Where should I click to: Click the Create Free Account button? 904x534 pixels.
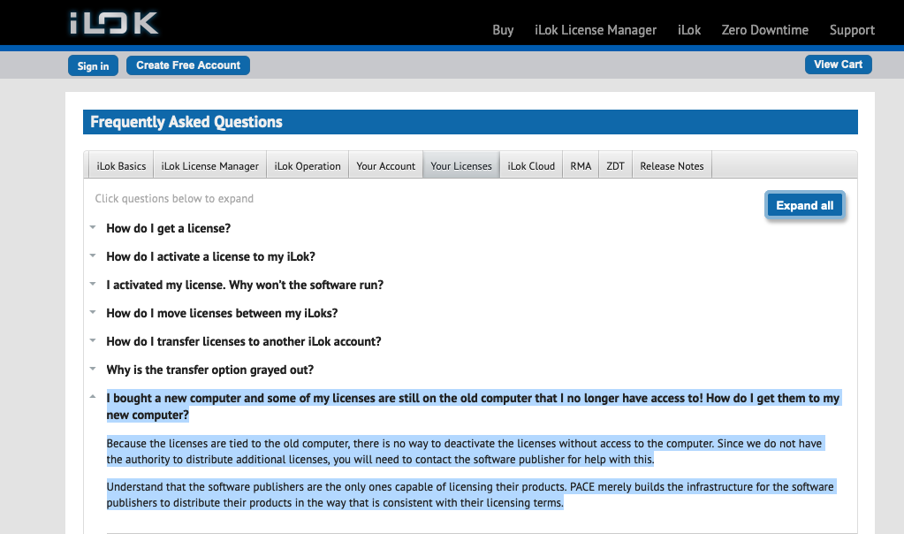pos(188,65)
